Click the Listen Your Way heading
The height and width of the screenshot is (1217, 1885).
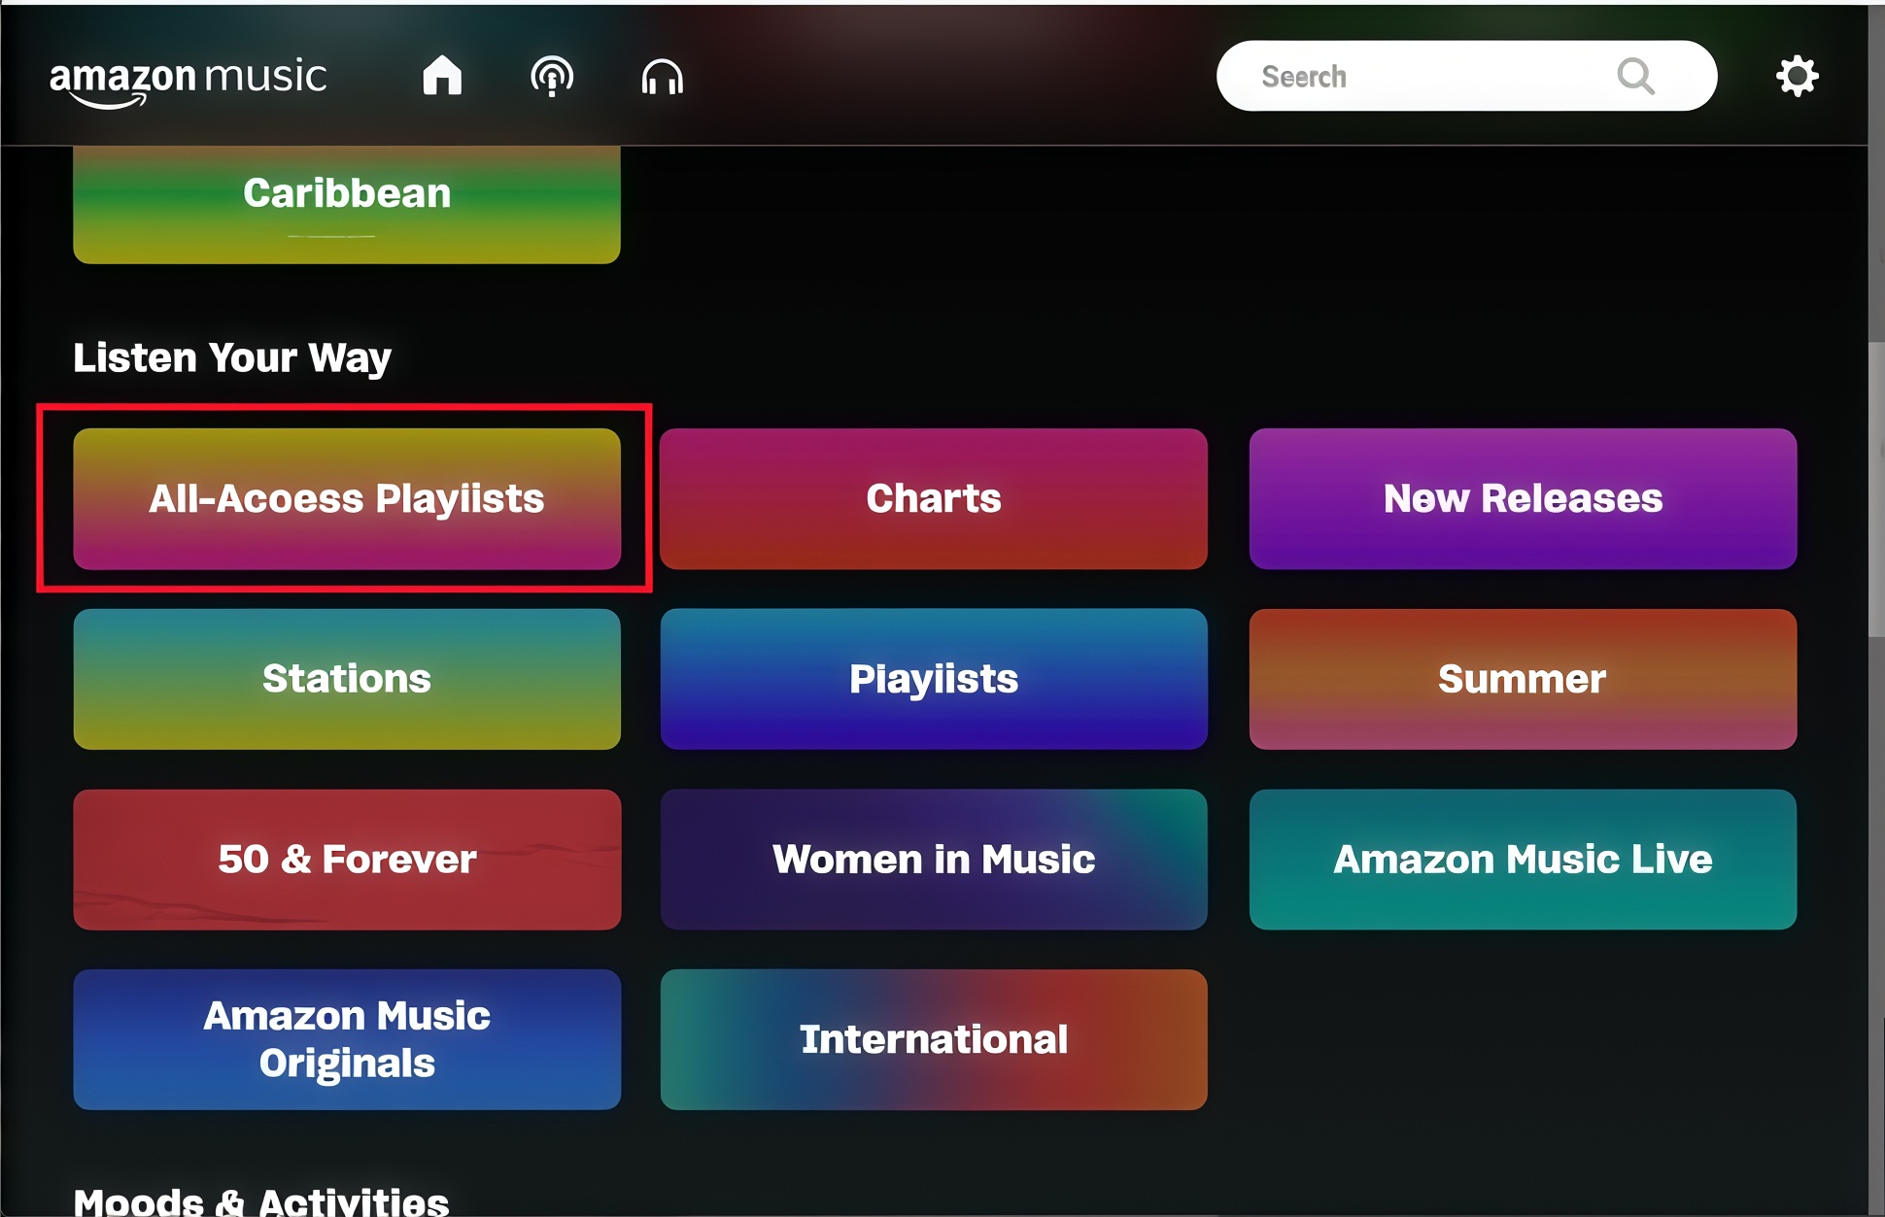pos(232,357)
